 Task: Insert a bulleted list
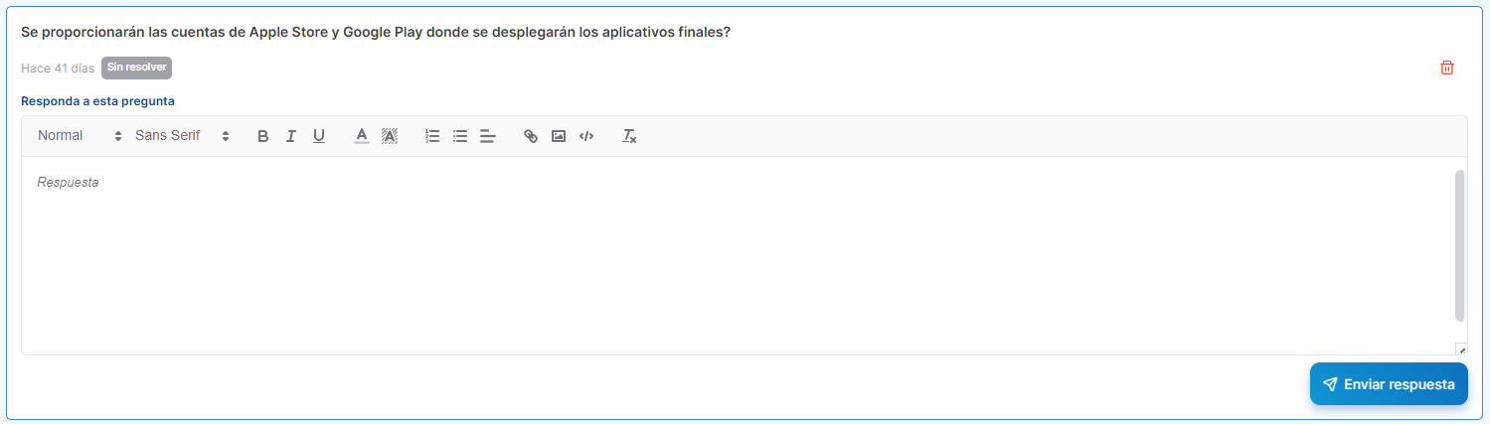pos(460,136)
